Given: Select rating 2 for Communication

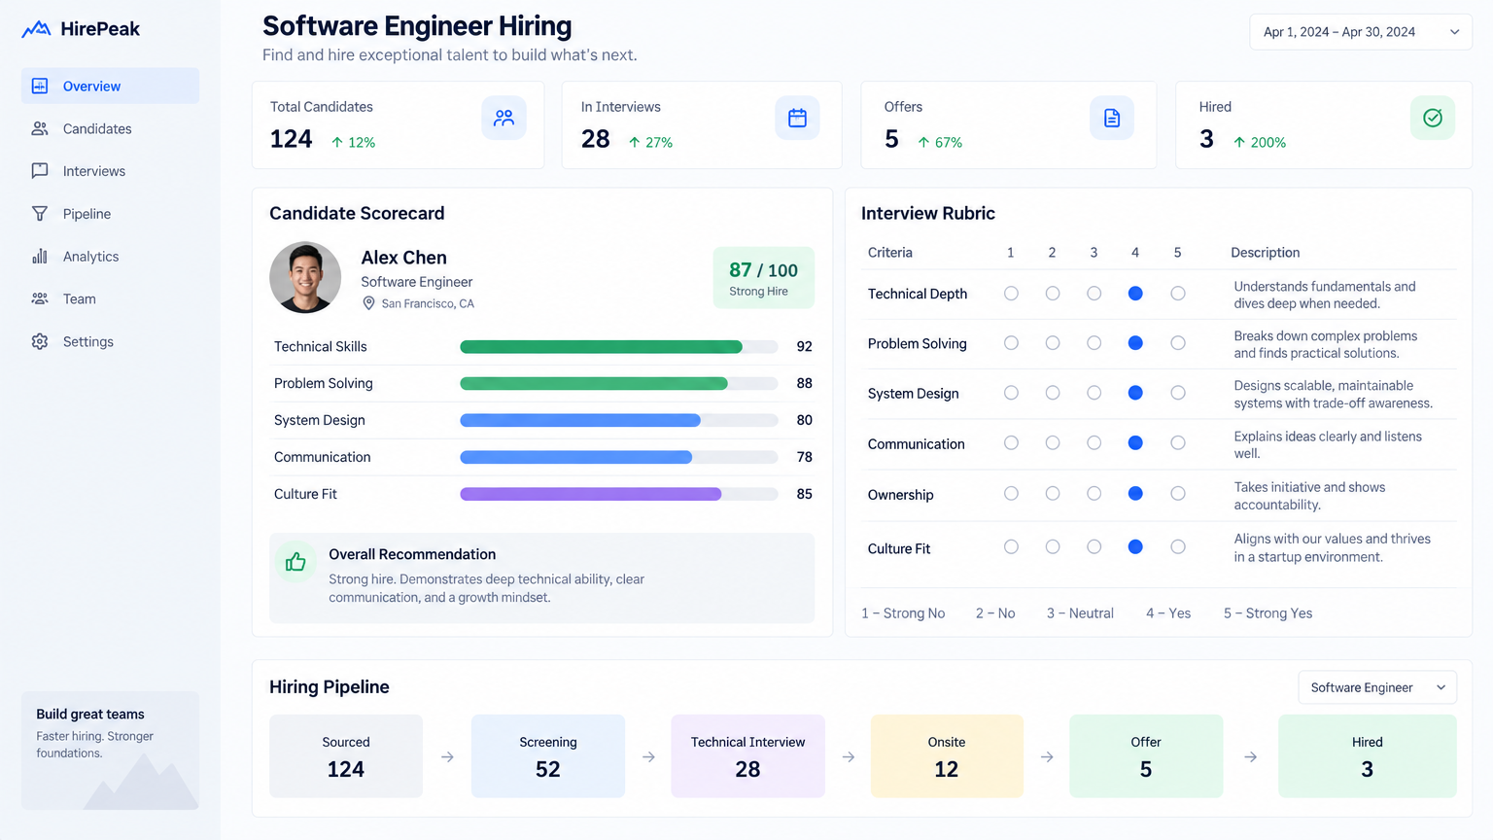Looking at the screenshot, I should tap(1053, 443).
